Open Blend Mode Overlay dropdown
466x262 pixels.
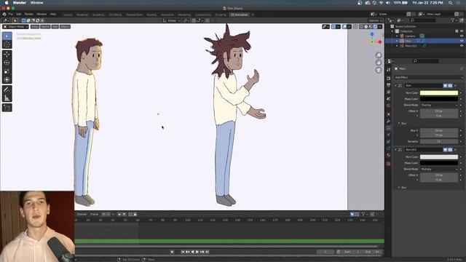pos(438,105)
